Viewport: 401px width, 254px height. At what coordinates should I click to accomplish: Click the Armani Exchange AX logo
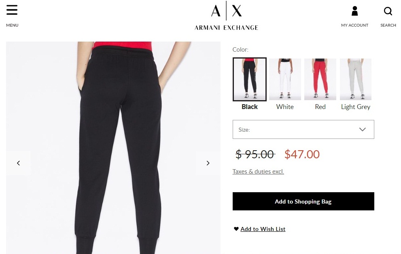(x=226, y=16)
